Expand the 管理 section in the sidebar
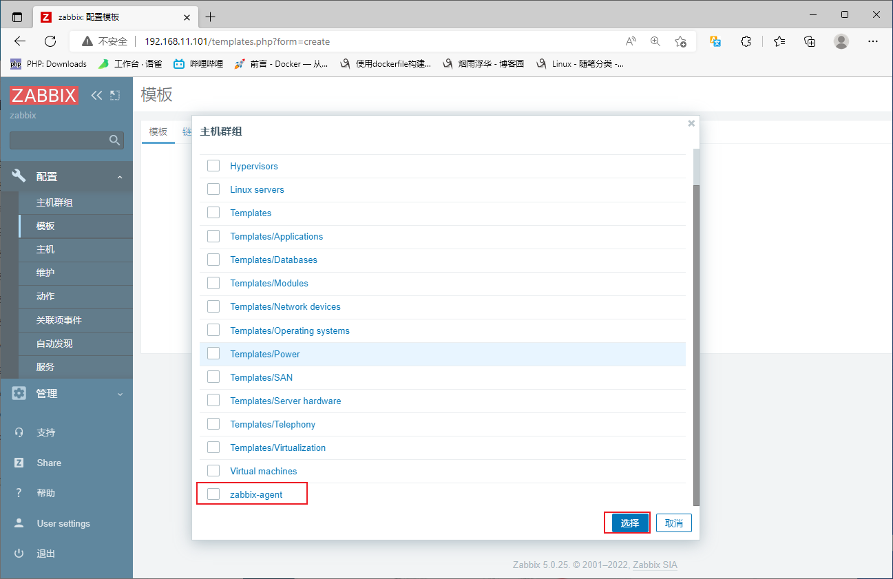 pos(66,394)
